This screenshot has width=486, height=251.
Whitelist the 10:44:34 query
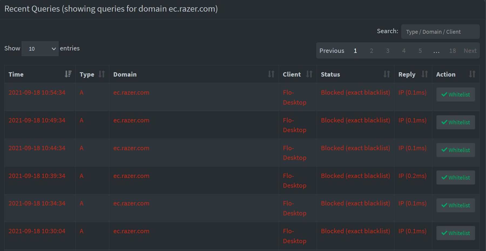tap(456, 150)
